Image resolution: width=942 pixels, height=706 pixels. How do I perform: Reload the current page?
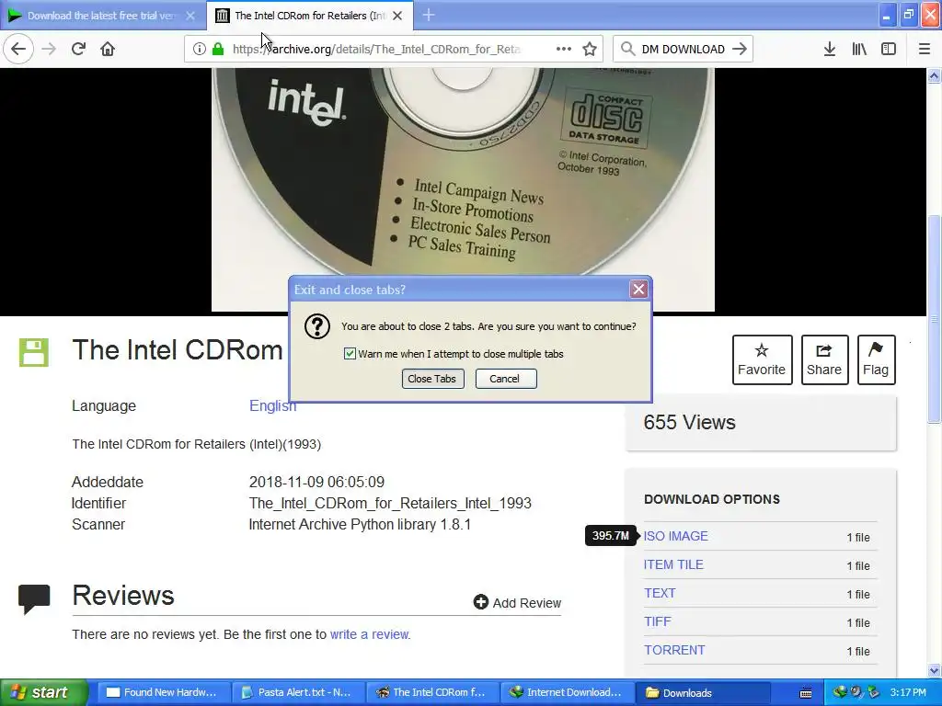click(x=78, y=49)
